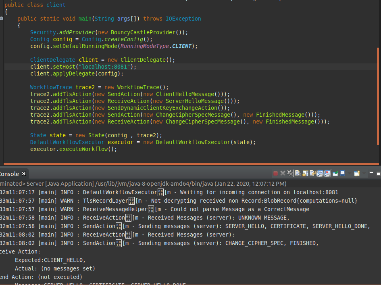Click RunningModeType.CLIENT constant

pyautogui.click(x=156, y=46)
